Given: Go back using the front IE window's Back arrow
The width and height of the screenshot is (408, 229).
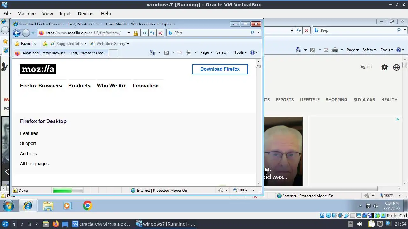Looking at the screenshot, I should coord(17,33).
